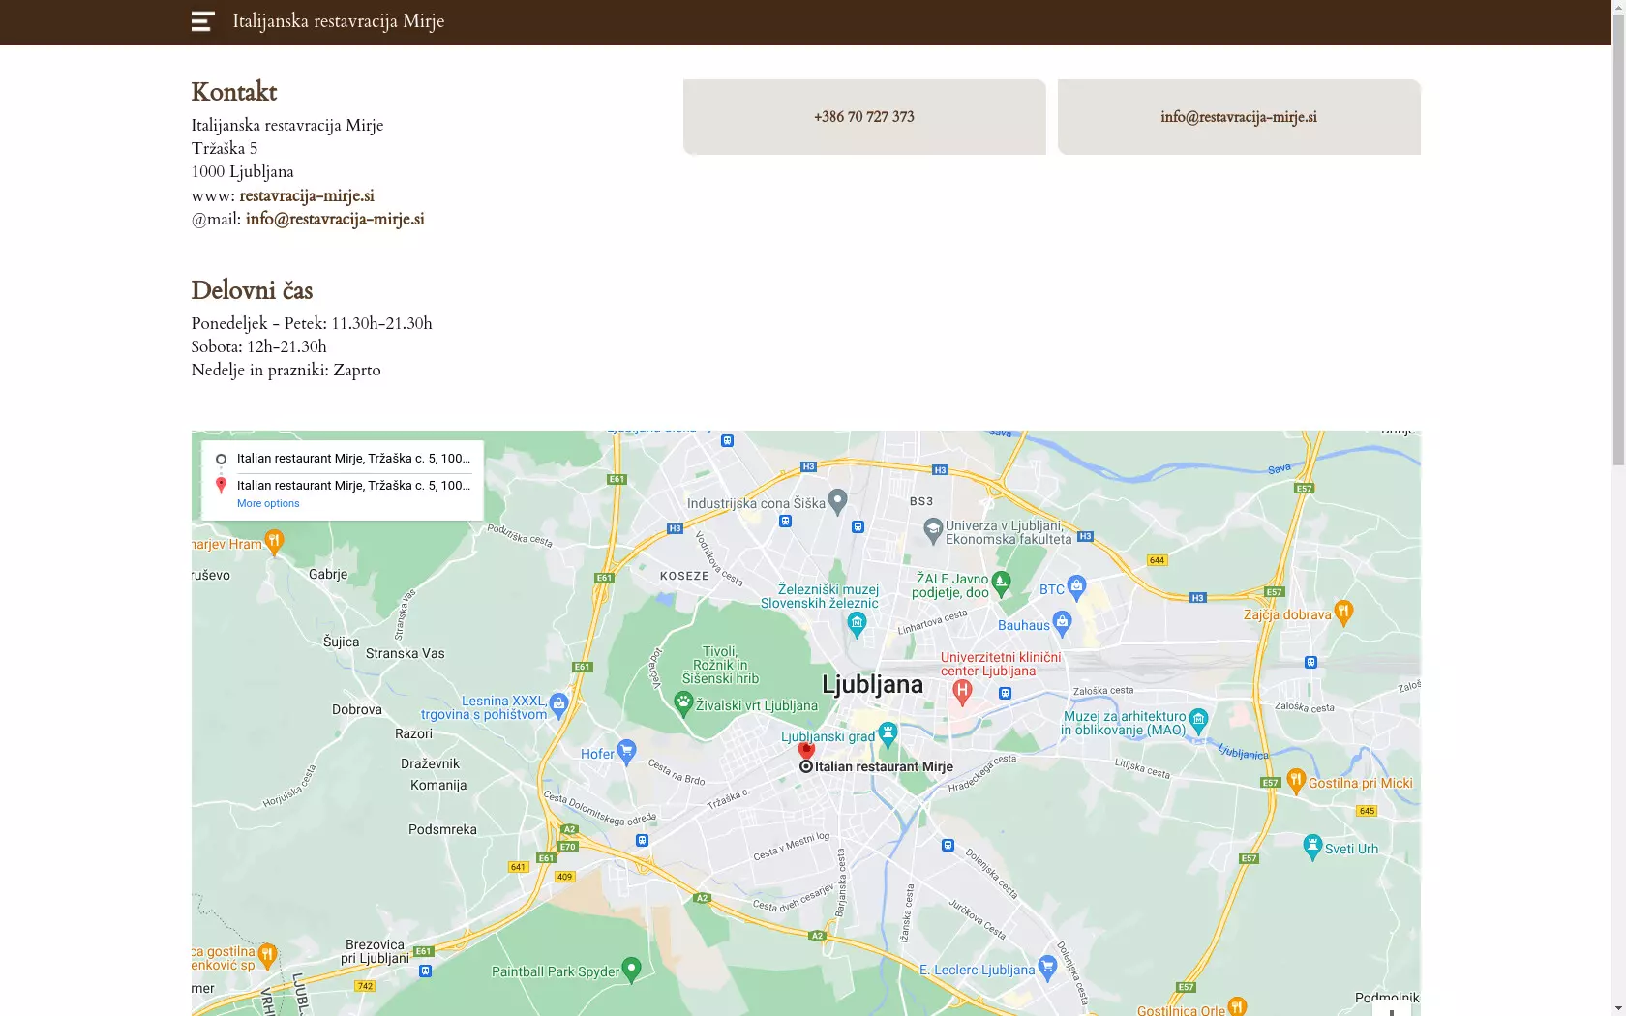Screen dimensions: 1626x1016
Task: Open More options in map directions
Action: 268,504
